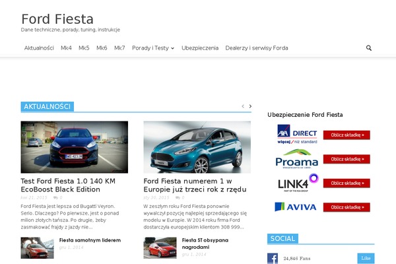This screenshot has height=264, width=396.
Task: Click the 24,846 Fans text
Action: pyautogui.click(x=297, y=259)
